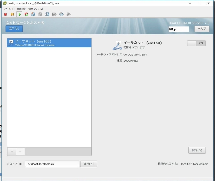Click the ネットワークとホスト名 heading

[x=25, y=23]
